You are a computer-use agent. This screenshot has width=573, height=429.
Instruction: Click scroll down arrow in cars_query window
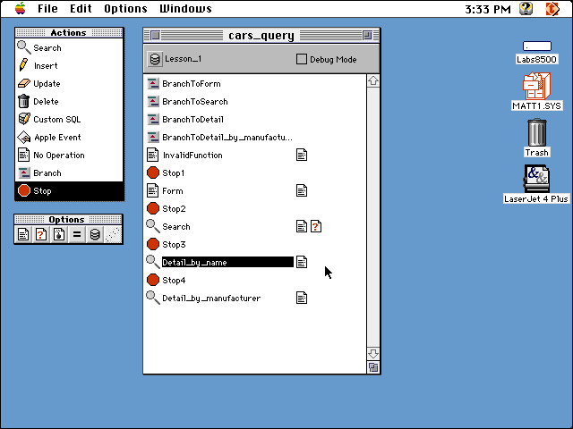click(373, 354)
